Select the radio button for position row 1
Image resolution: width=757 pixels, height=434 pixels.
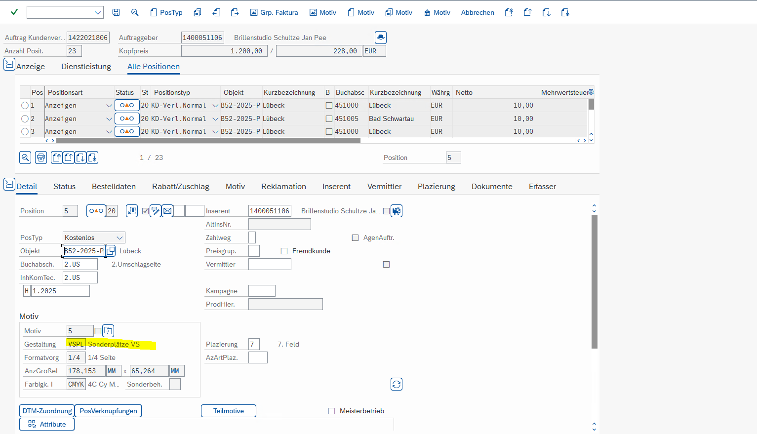[x=25, y=105]
